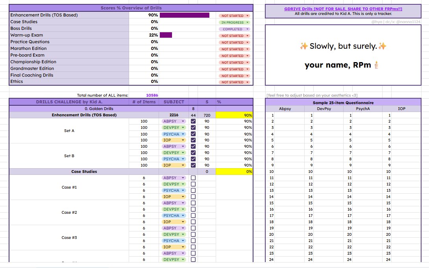Select the 'Sample 25-item Questionnaire' header

click(343, 103)
